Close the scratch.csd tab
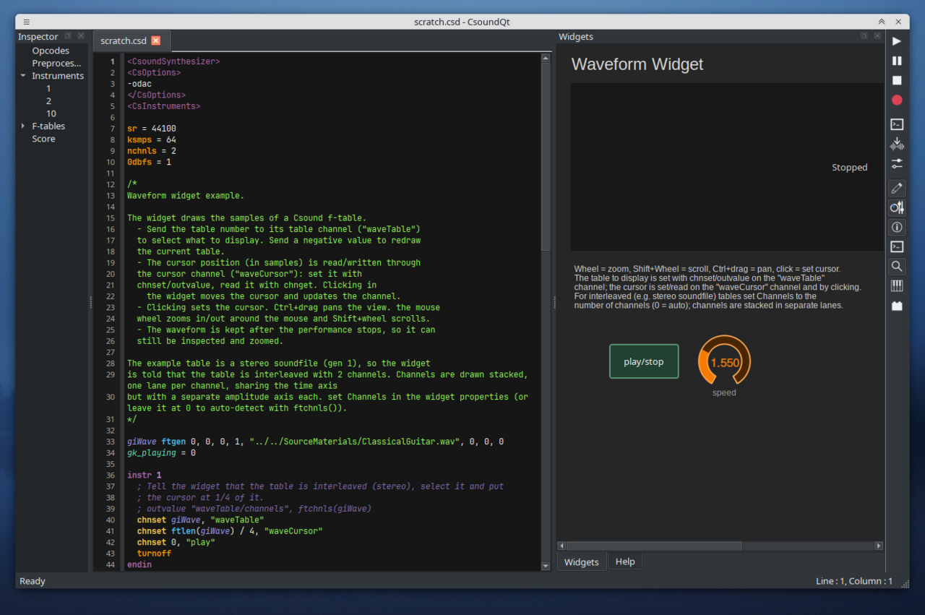The height and width of the screenshot is (615, 925). pos(155,40)
